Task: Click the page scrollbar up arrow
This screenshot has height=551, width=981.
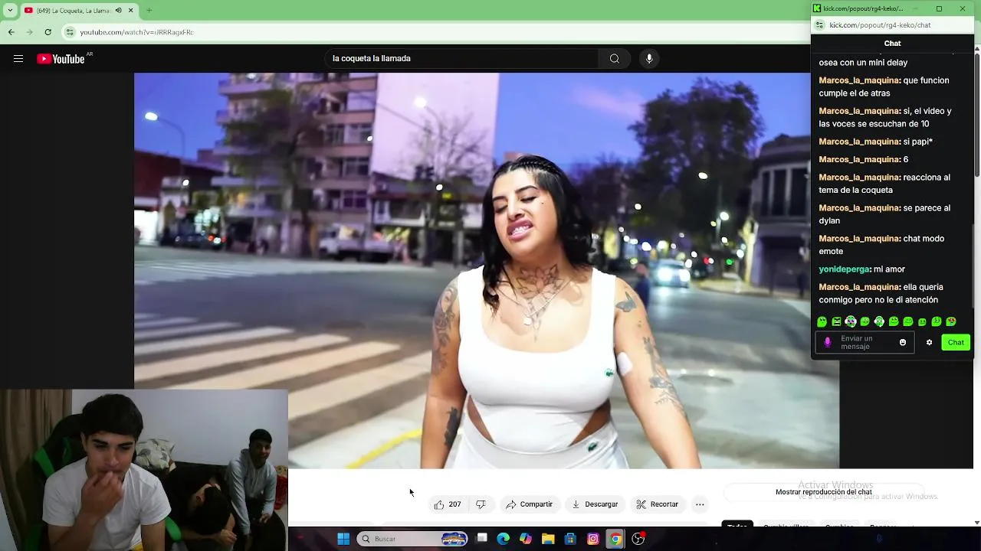Action: tap(976, 48)
